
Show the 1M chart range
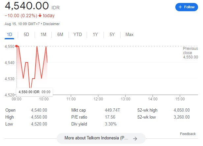[x=43, y=35]
